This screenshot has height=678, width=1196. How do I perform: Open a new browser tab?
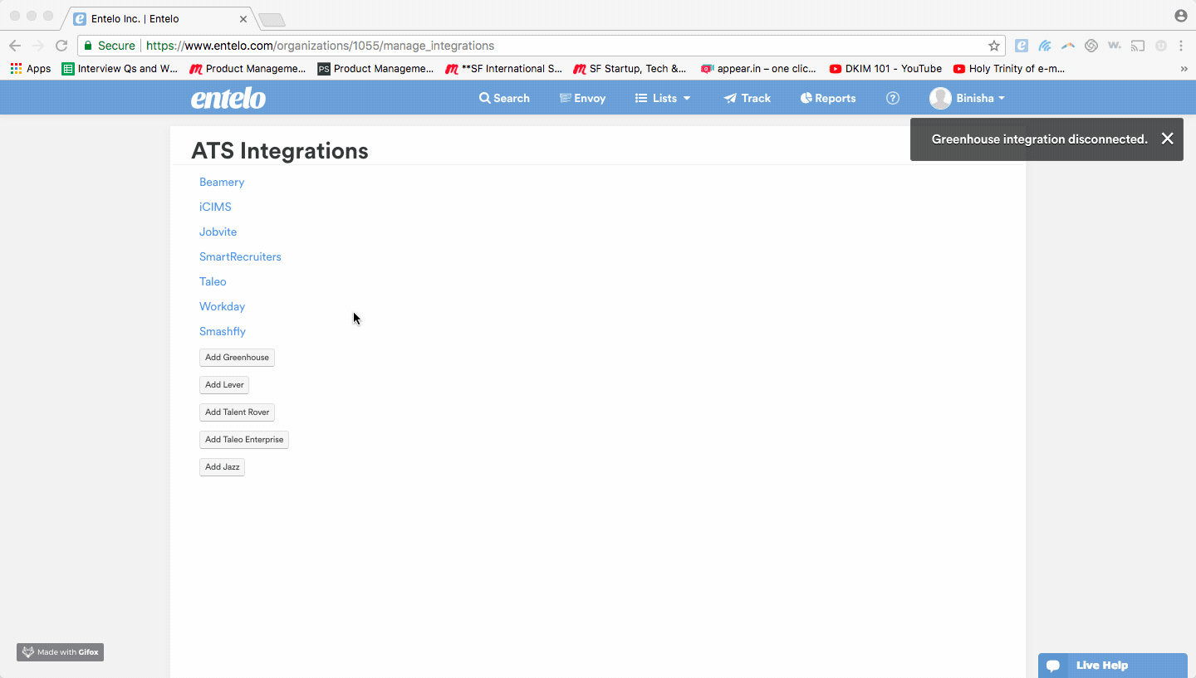click(x=272, y=19)
